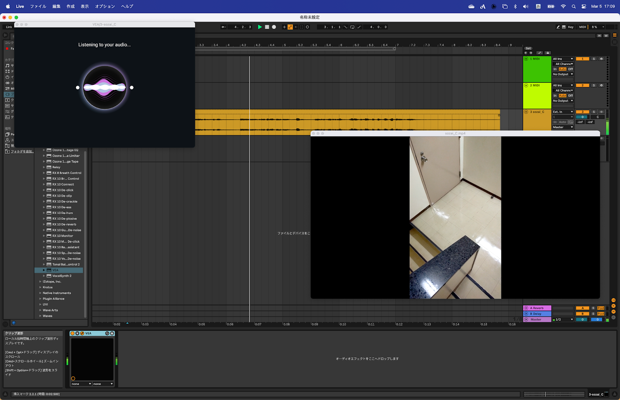Click track 3 volume value field showing 0
This screenshot has width=620, height=400.
point(582,117)
